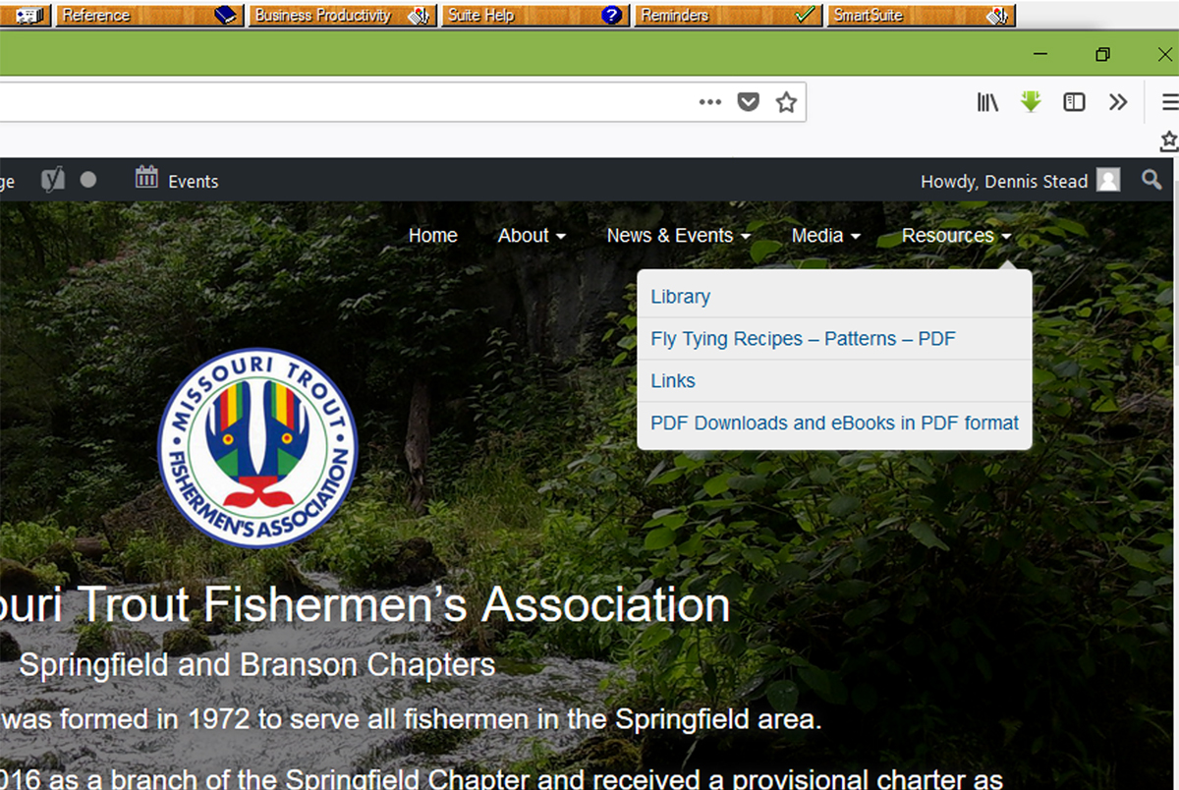Open the Firefox hamburger menu
Image resolution: width=1179 pixels, height=790 pixels.
pyautogui.click(x=1169, y=102)
